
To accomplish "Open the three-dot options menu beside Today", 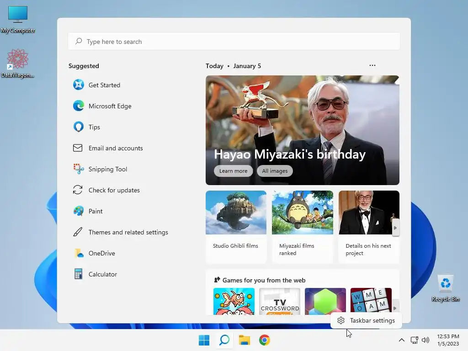I will coord(372,65).
